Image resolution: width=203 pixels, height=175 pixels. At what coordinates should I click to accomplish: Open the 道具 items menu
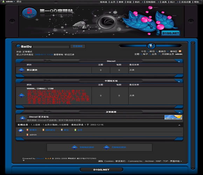point(164,2)
